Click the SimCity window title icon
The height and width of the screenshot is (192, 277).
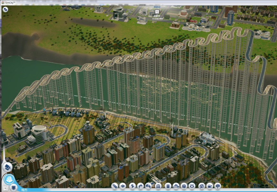click(x=3, y=3)
